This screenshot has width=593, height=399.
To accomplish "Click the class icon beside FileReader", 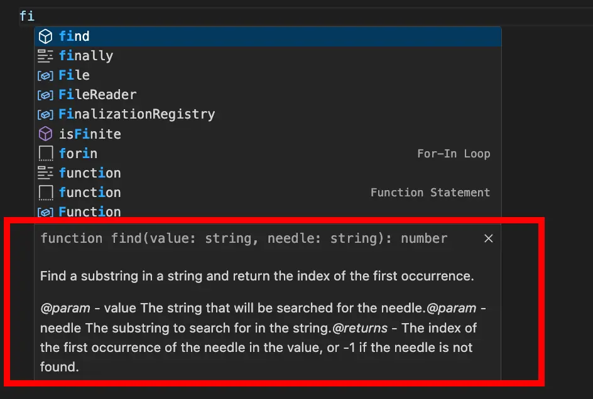I will [45, 94].
